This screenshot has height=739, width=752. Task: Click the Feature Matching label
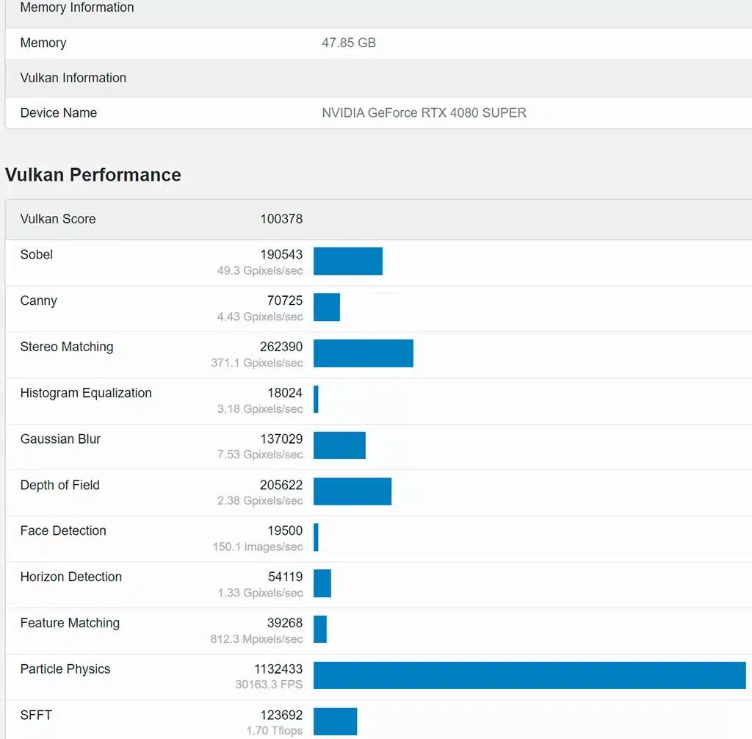70,623
